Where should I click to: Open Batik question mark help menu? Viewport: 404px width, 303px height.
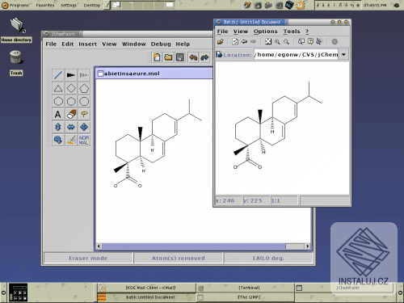307,32
